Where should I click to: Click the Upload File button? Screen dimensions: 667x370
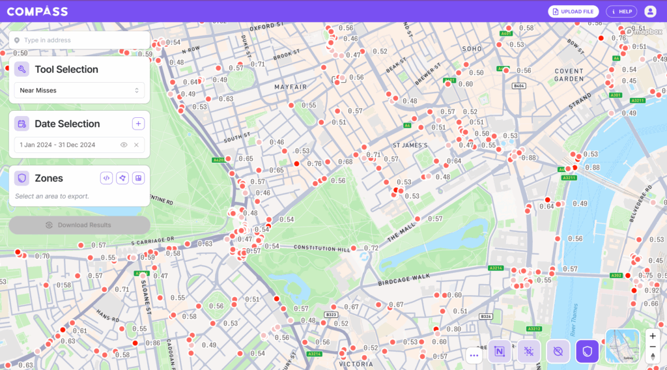(573, 11)
